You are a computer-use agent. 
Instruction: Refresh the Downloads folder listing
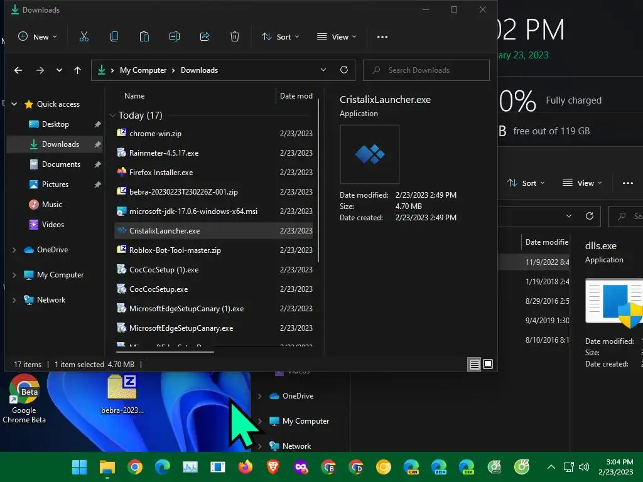344,70
